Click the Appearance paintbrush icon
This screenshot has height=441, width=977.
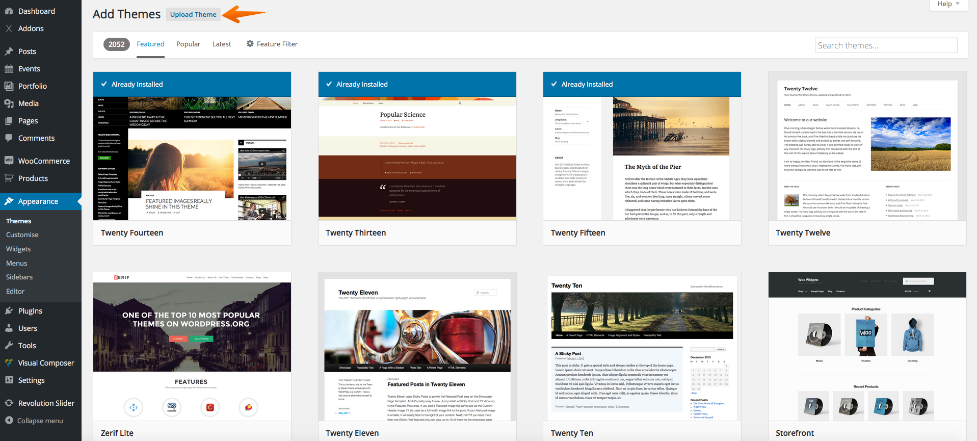(9, 201)
